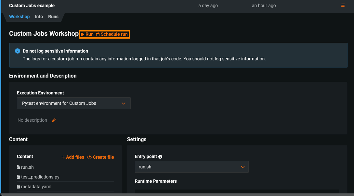354x196 pixels.
Task: Click Add files in Content panel
Action: [73, 157]
